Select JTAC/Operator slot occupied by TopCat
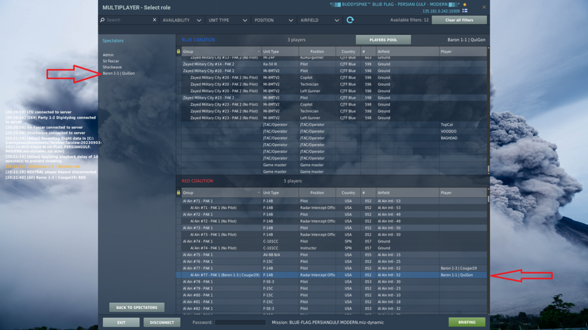Screen dimensions: 588x330 [x=332, y=124]
